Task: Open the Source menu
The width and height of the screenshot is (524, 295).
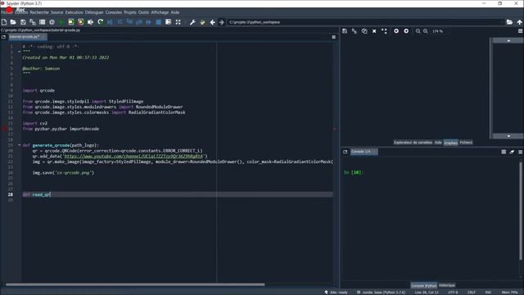Action: (56, 12)
